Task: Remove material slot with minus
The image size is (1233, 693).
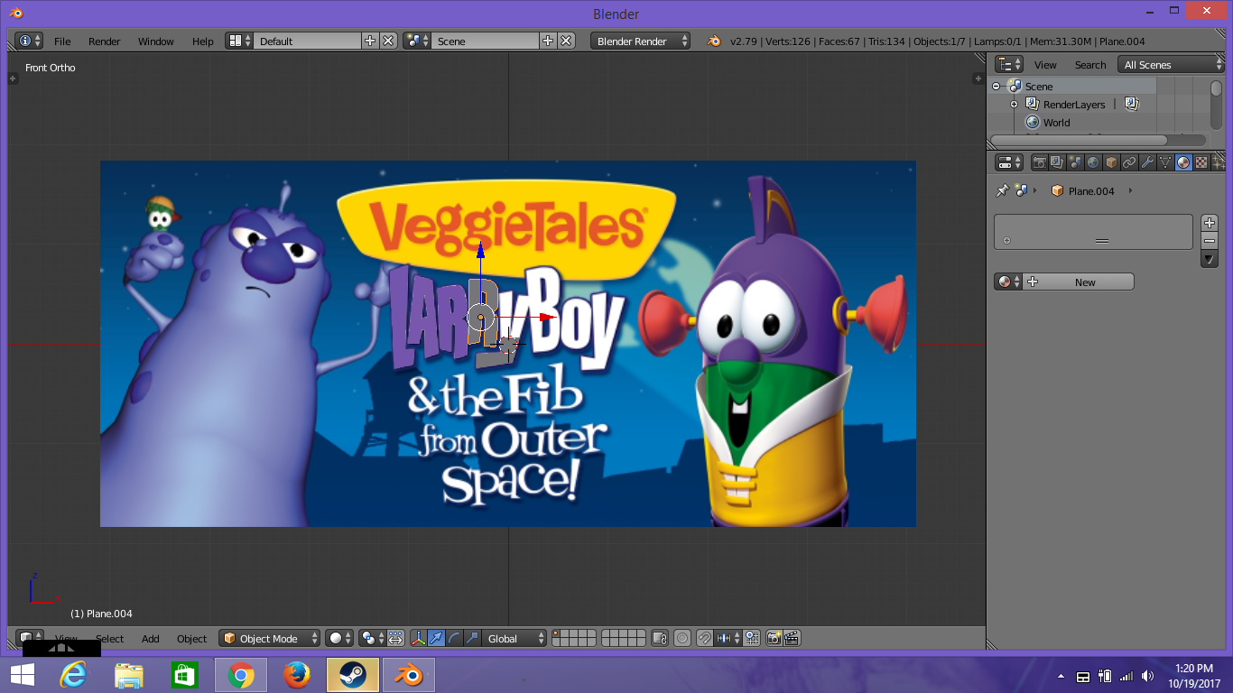Action: point(1210,241)
